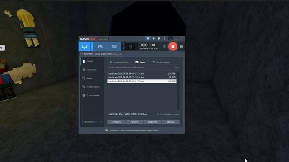The image size is (289, 162).
Task: Select the screen recording mode monitor icon
Action: (x=84, y=46)
